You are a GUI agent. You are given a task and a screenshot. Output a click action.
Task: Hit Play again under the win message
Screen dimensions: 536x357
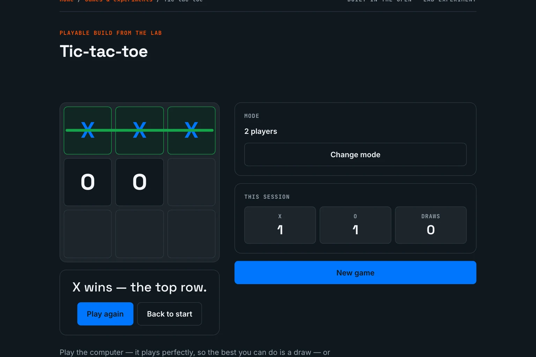pyautogui.click(x=105, y=314)
